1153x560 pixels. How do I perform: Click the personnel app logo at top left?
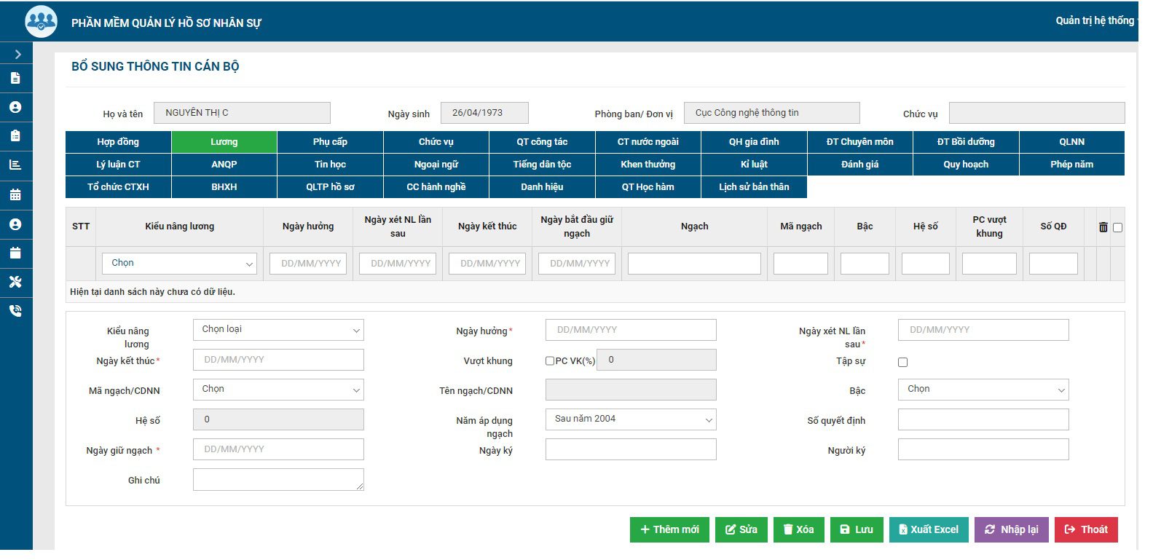pyautogui.click(x=41, y=22)
